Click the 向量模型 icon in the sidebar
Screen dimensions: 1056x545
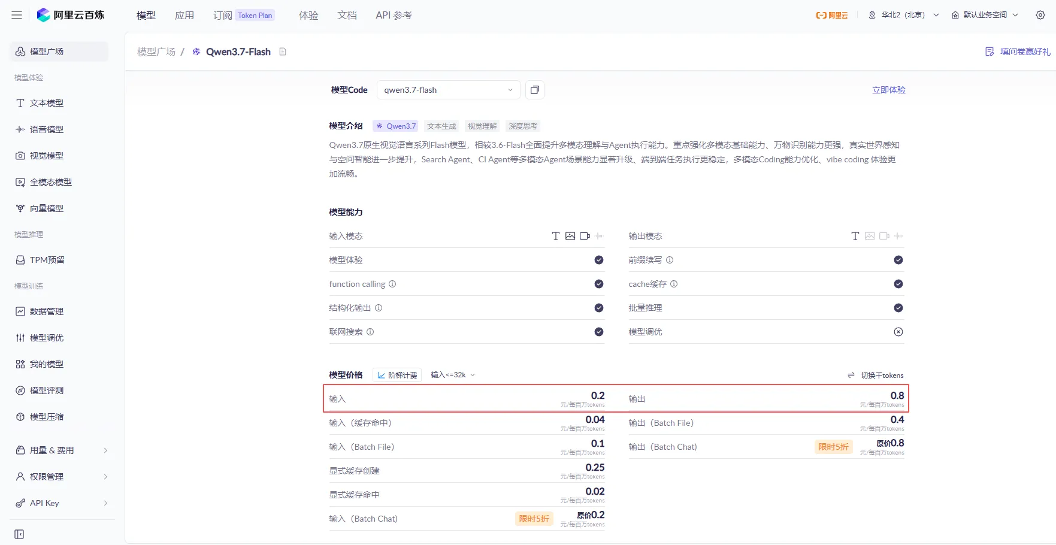[x=20, y=208]
